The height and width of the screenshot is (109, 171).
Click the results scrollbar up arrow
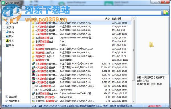click(133, 18)
